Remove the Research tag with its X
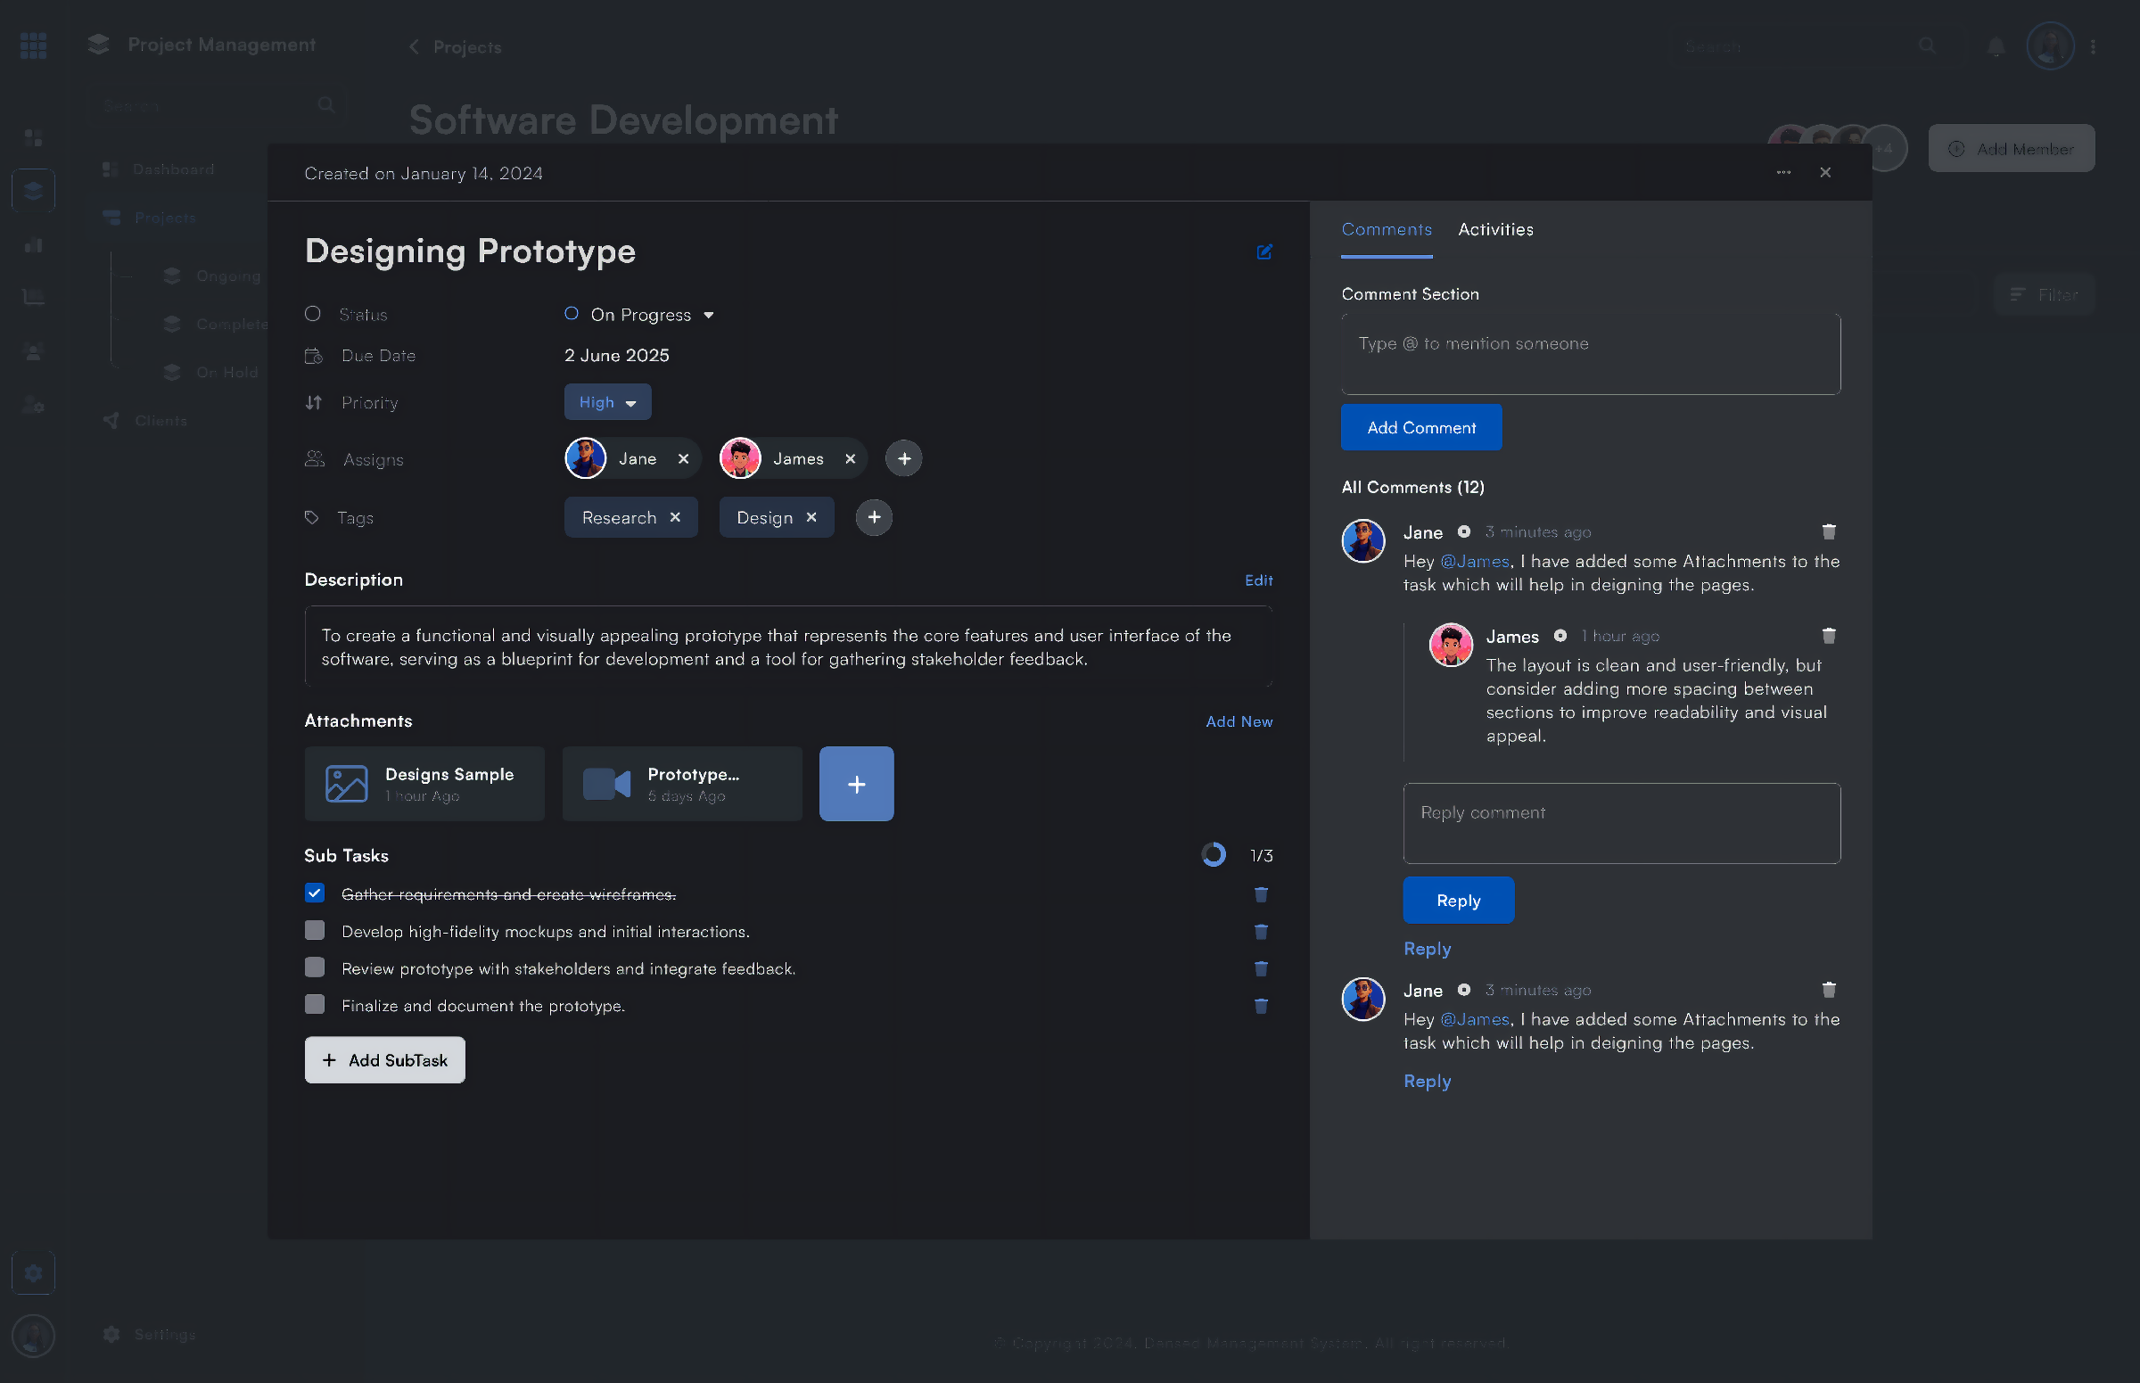Screen dimensions: 2140x1383 point(675,517)
